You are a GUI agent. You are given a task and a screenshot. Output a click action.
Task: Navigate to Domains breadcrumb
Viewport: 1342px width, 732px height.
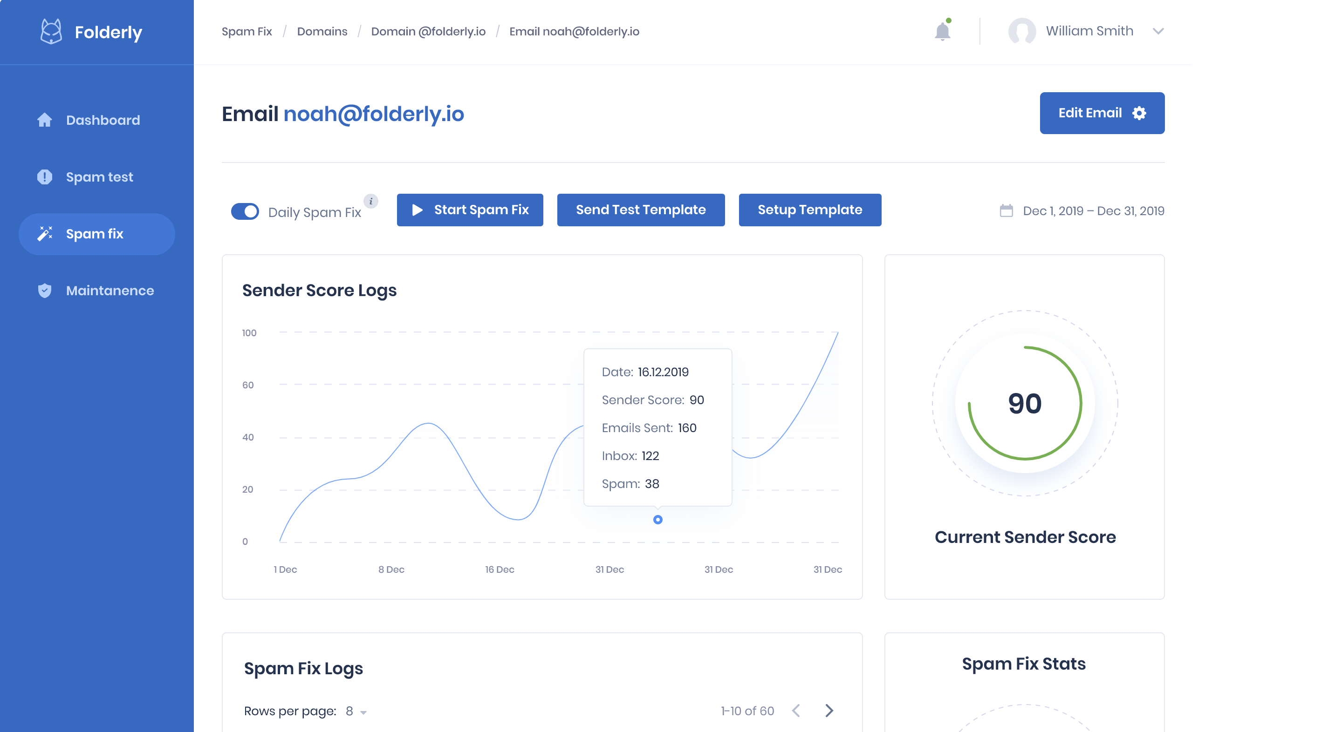322,31
